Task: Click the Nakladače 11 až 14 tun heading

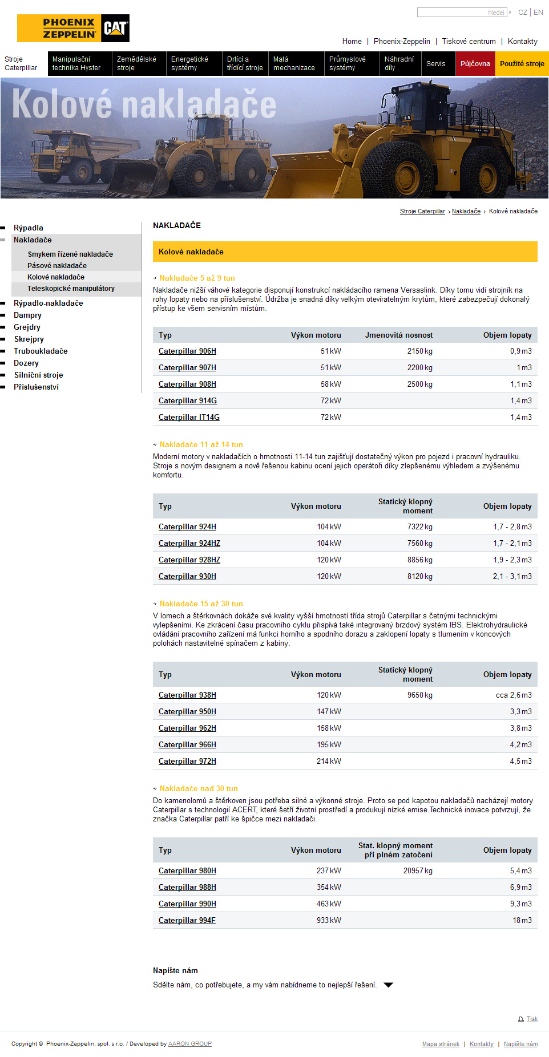Action: [x=201, y=444]
